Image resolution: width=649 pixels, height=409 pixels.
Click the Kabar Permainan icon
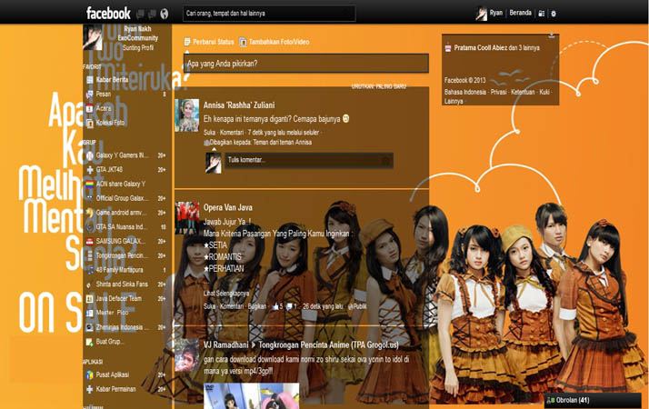click(x=89, y=390)
